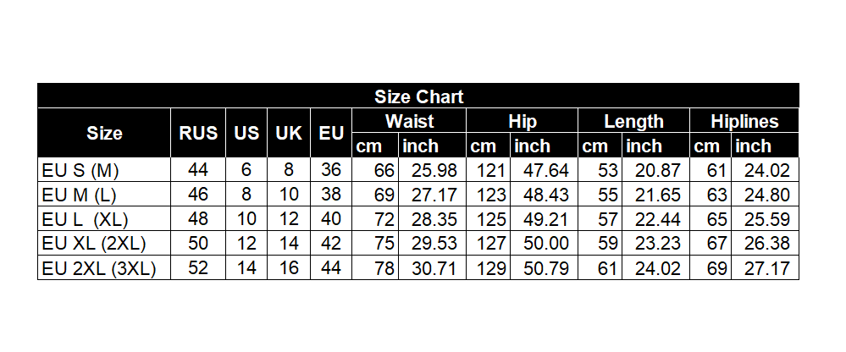Select the EU M (L) row label
This screenshot has width=846, height=352.
pyautogui.click(x=80, y=195)
